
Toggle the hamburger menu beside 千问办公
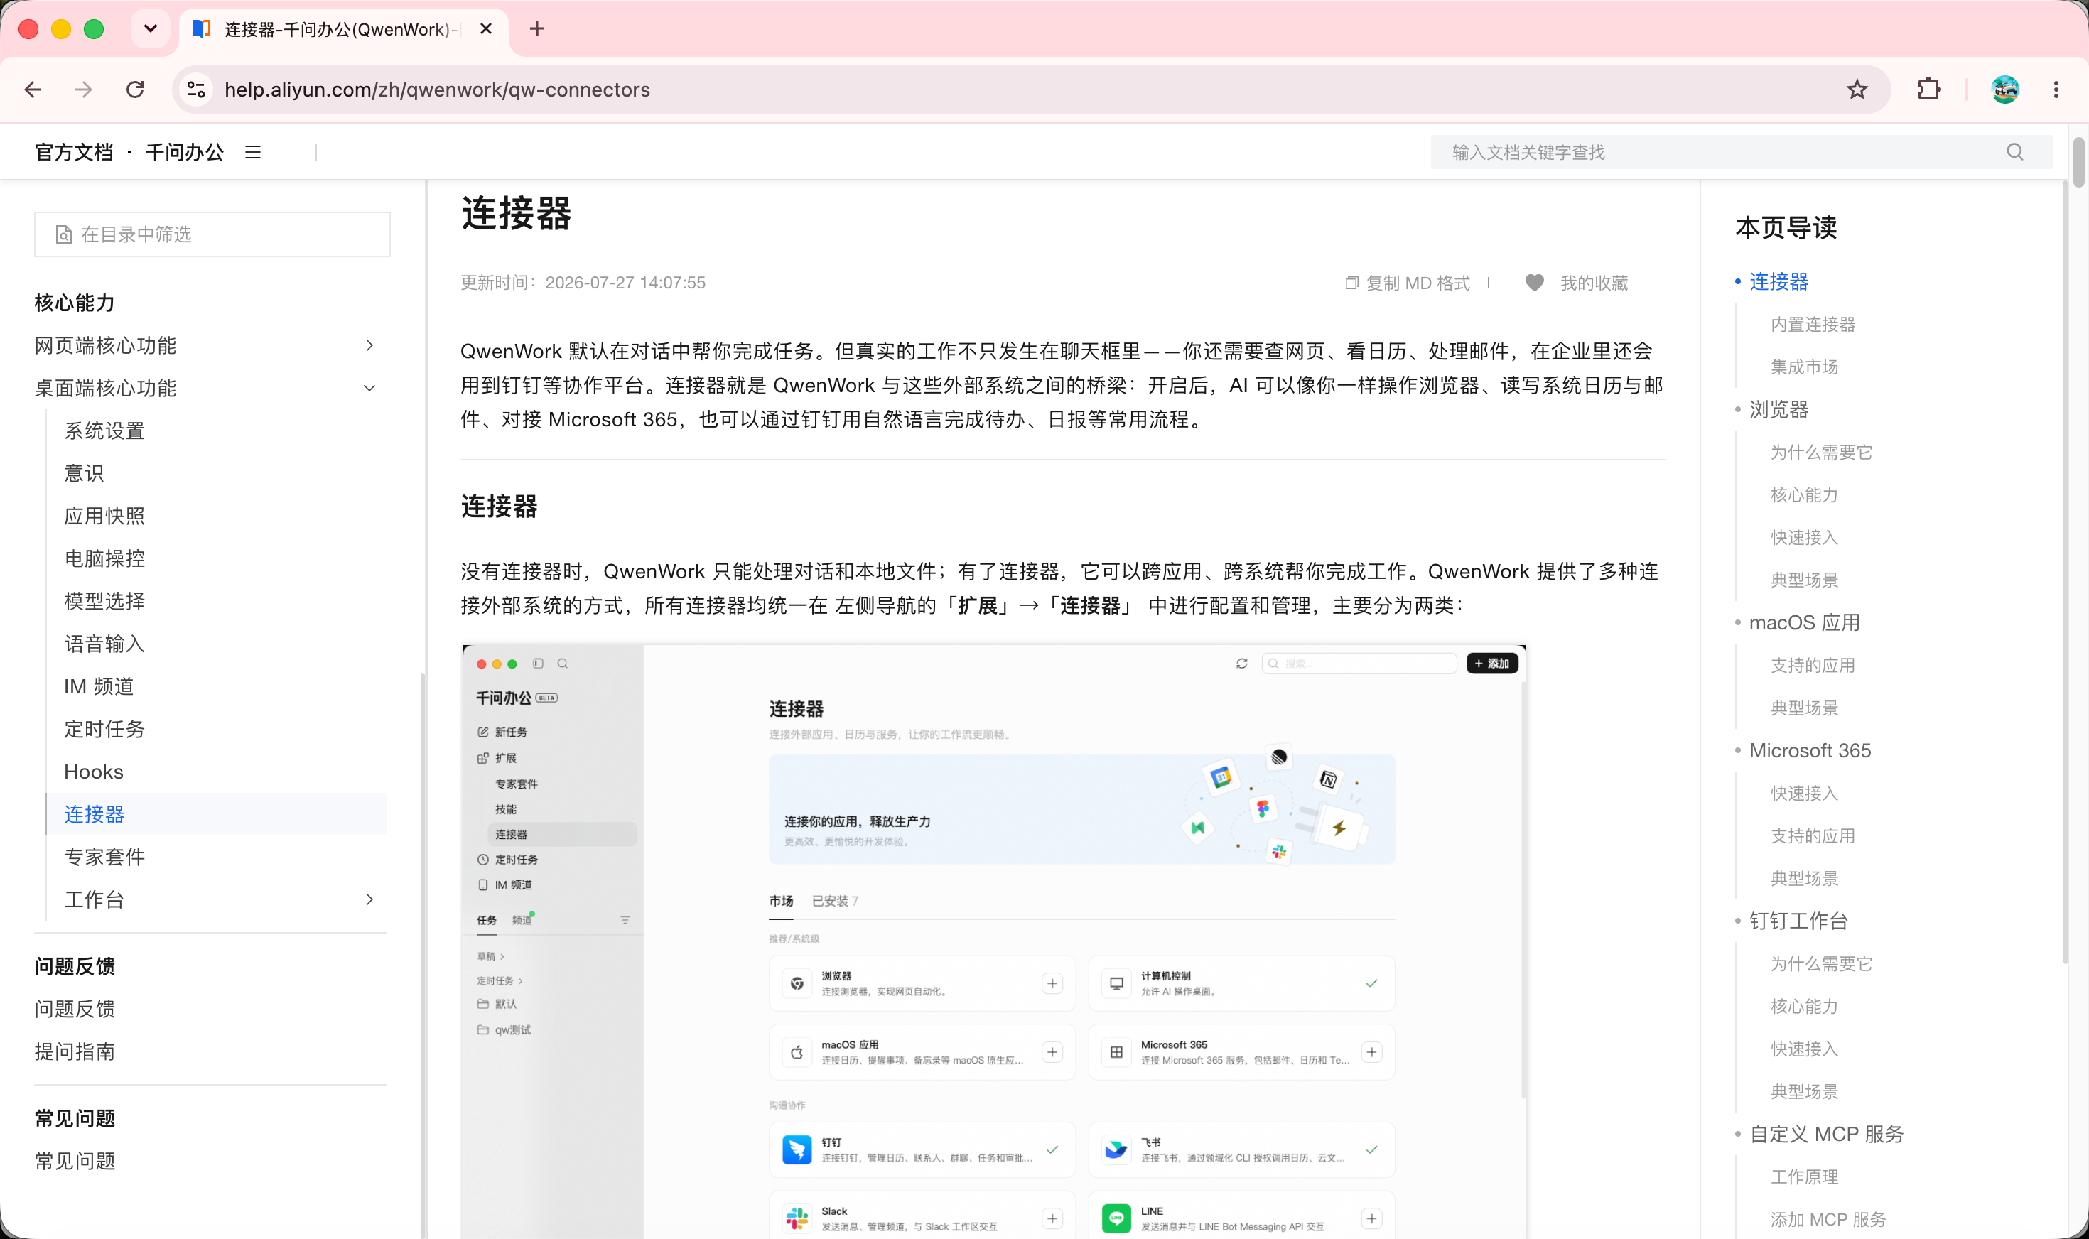tap(253, 152)
